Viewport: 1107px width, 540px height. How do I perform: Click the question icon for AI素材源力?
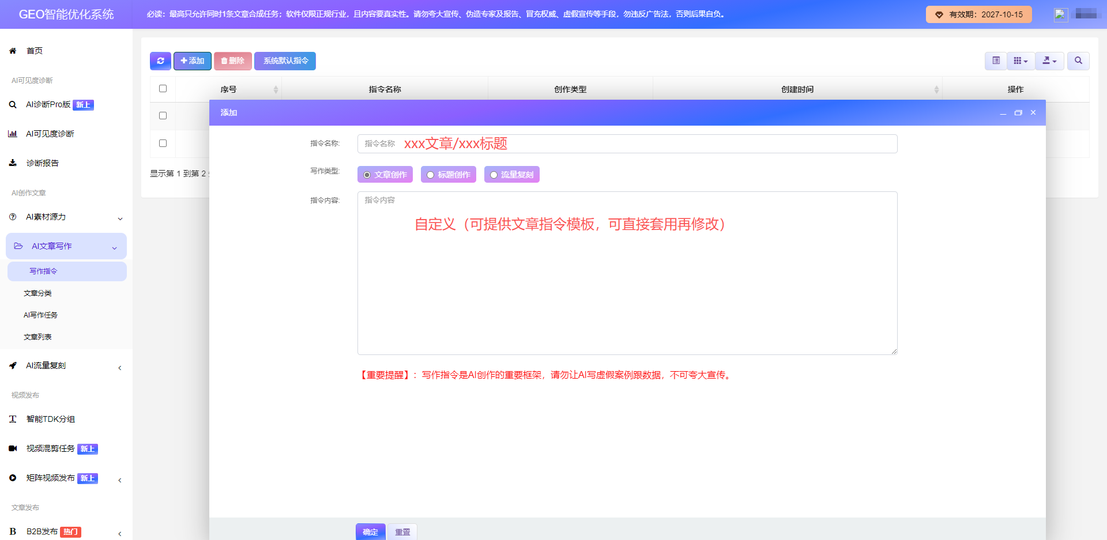(x=13, y=217)
